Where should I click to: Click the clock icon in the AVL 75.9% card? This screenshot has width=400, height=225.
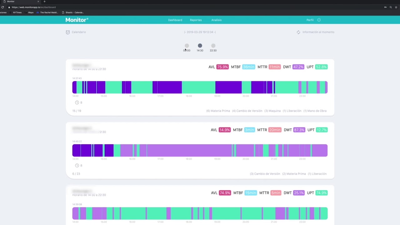pos(77,102)
